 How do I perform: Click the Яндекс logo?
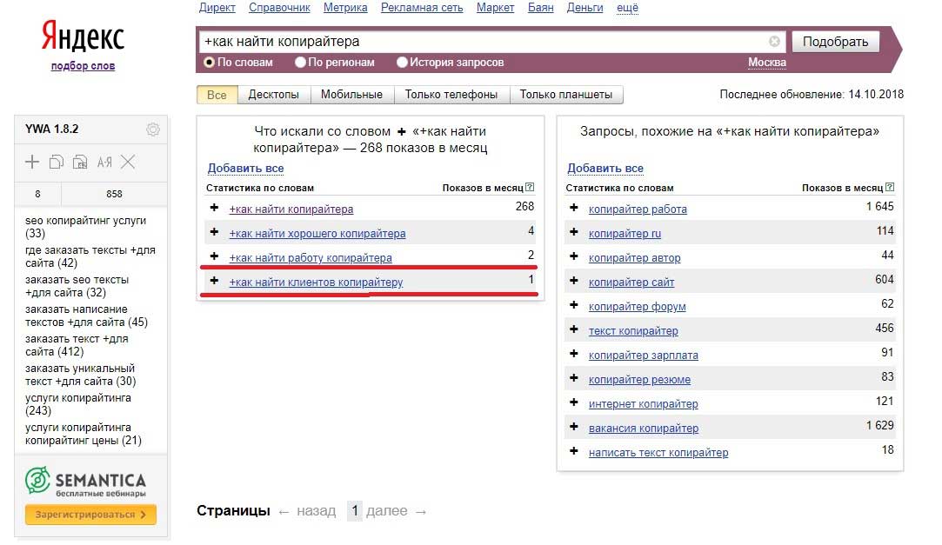click(83, 36)
